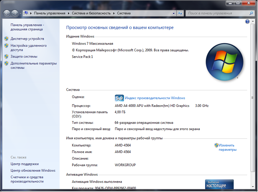Viewport: 258px width, 192px height.
Task: Click the computer icon in address bar
Action: click(x=26, y=13)
